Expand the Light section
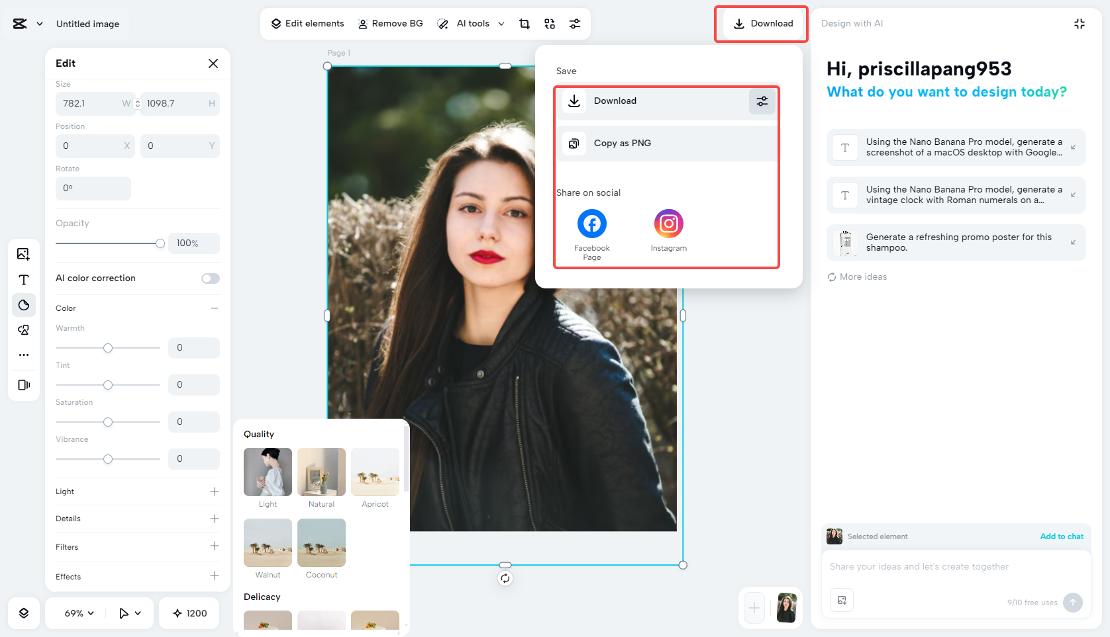Screen dimensions: 1110x637 (215, 491)
